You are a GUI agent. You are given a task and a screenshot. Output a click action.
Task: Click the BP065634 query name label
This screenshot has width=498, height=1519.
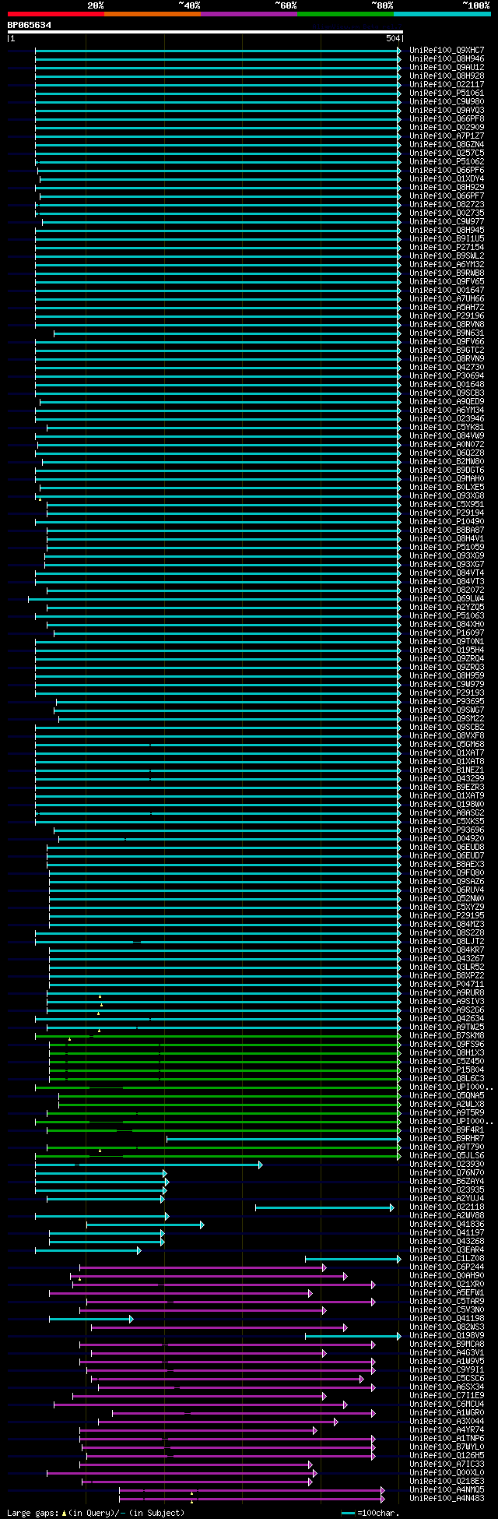tap(30, 25)
